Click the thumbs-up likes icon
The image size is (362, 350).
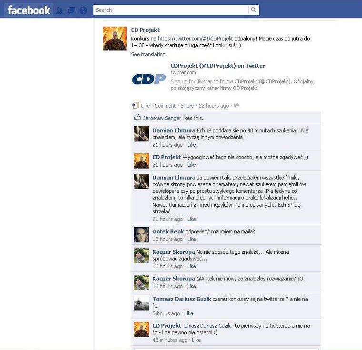(137, 118)
